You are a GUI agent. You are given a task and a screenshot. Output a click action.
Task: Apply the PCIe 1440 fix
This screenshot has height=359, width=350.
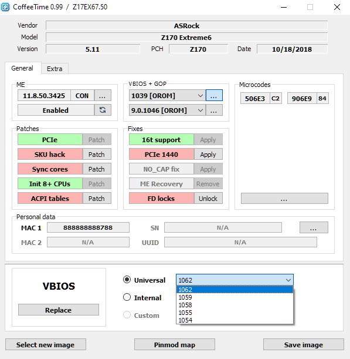(x=208, y=155)
